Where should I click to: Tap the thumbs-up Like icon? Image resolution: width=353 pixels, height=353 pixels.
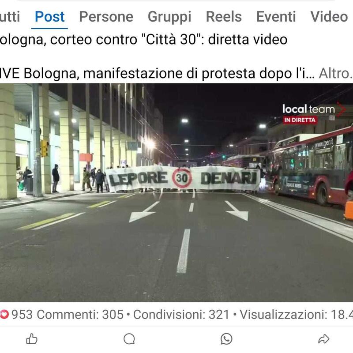tap(32, 339)
